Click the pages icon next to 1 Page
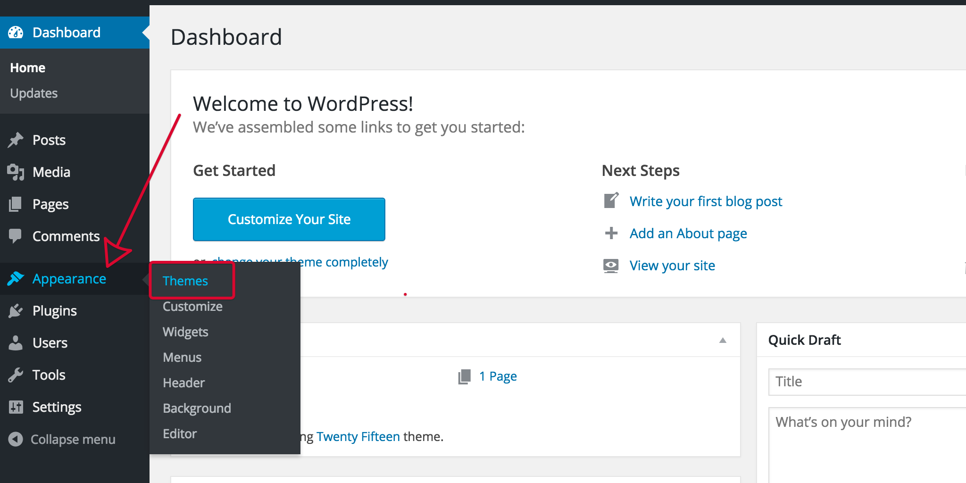The width and height of the screenshot is (966, 483). tap(465, 376)
